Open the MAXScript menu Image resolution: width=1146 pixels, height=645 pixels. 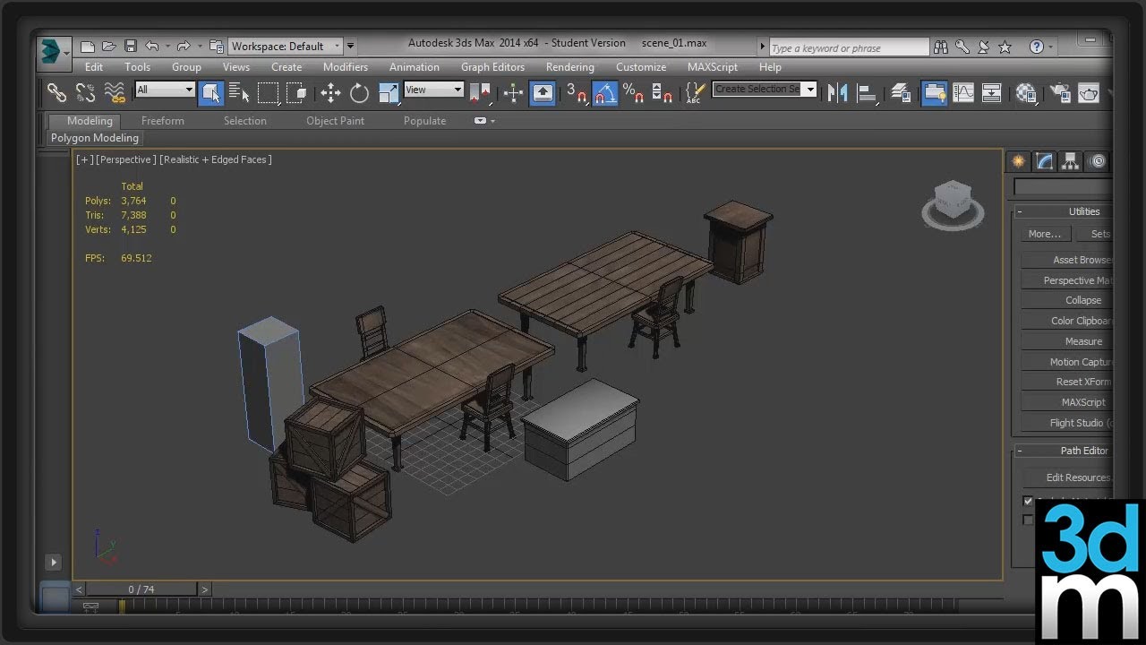point(713,67)
